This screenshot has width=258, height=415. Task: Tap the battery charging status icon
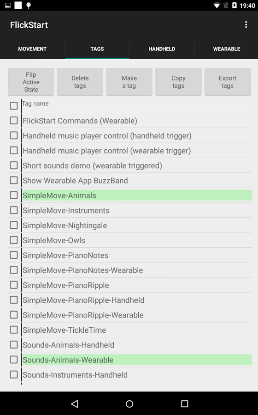[x=234, y=5]
